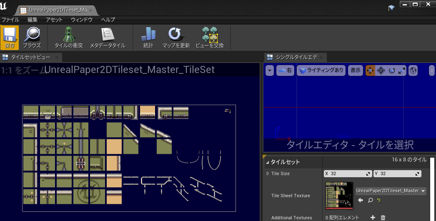The image size is (436, 221).
Task: Open the ファイル menu
Action: tap(10, 20)
